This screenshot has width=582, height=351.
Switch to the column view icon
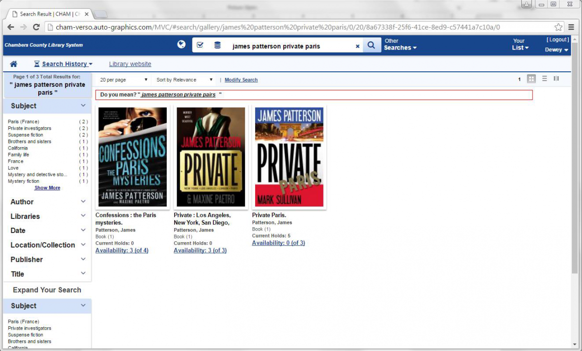click(556, 79)
